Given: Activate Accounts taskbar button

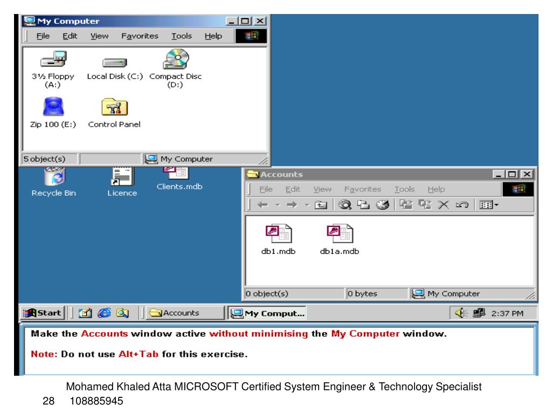Looking at the screenshot, I should pos(185,313).
